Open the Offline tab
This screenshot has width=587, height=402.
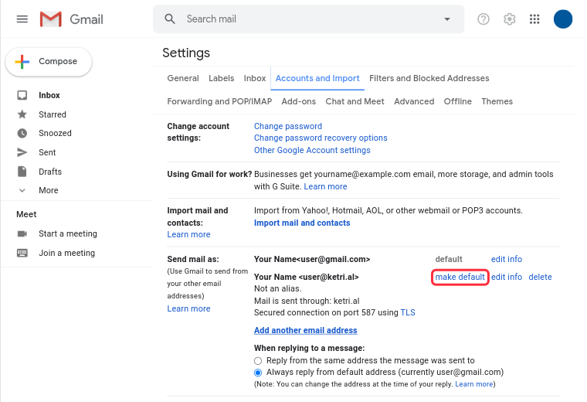458,101
